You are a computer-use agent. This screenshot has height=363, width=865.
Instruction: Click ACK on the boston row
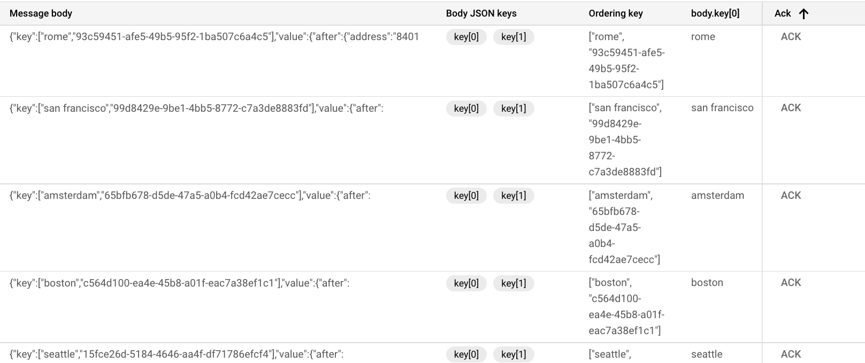(x=791, y=282)
